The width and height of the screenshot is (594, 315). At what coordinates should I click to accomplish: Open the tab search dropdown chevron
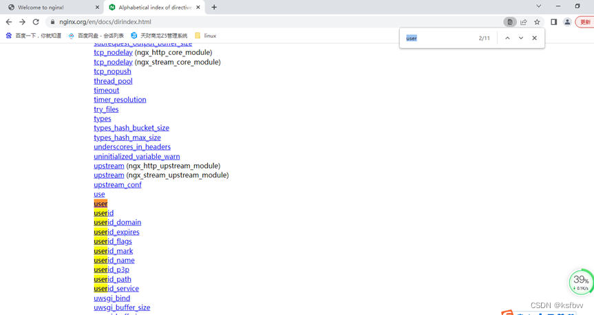(x=539, y=6)
